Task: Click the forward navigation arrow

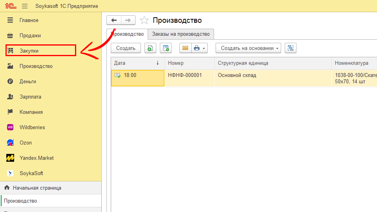Action: [128, 20]
